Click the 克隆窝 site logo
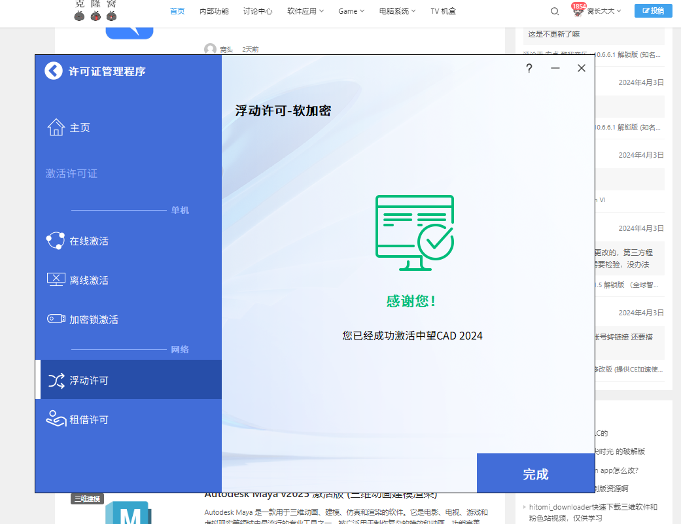The height and width of the screenshot is (524, 681). (96, 11)
